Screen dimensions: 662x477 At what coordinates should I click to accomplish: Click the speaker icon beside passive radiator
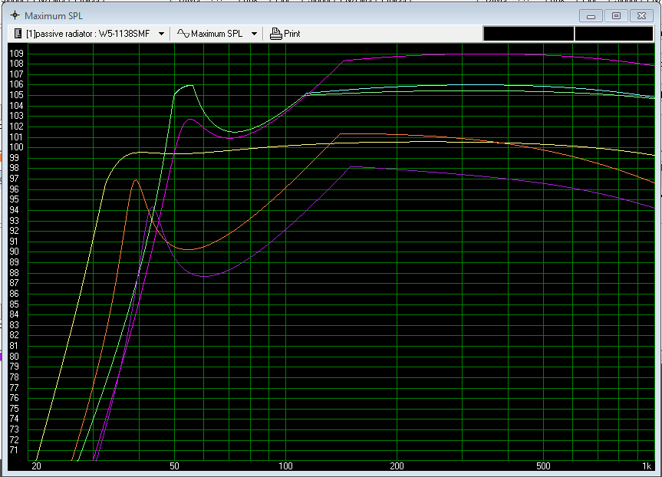(x=18, y=33)
